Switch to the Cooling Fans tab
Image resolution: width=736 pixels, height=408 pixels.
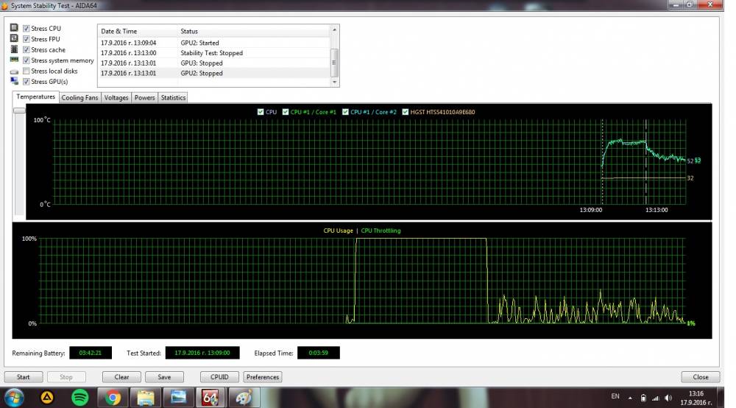pyautogui.click(x=79, y=98)
